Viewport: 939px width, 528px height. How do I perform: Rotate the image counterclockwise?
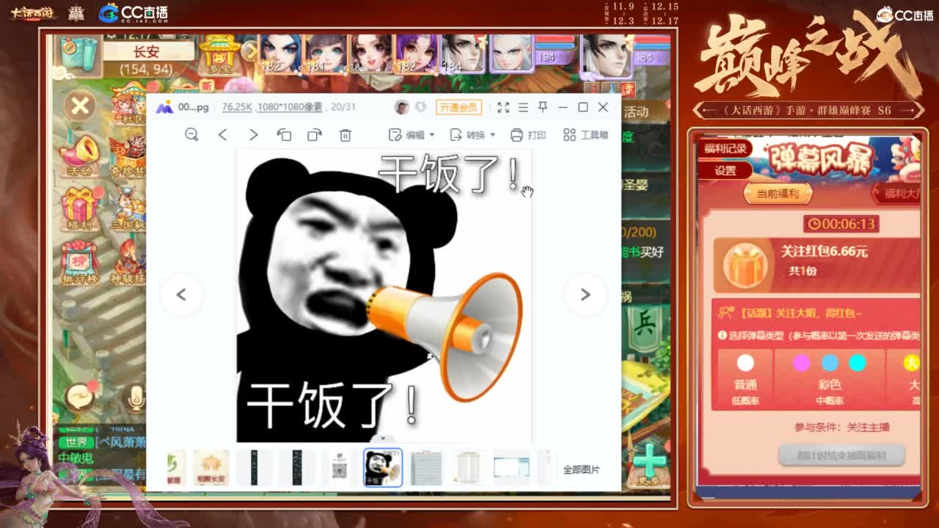click(284, 135)
